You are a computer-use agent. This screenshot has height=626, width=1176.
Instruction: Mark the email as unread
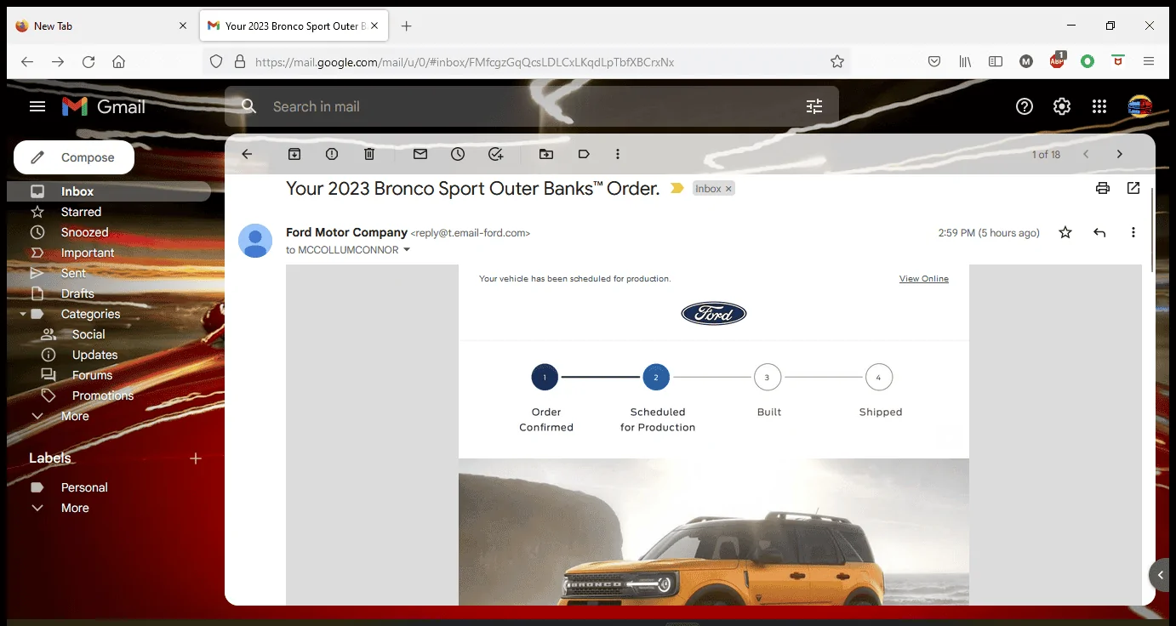(x=420, y=154)
